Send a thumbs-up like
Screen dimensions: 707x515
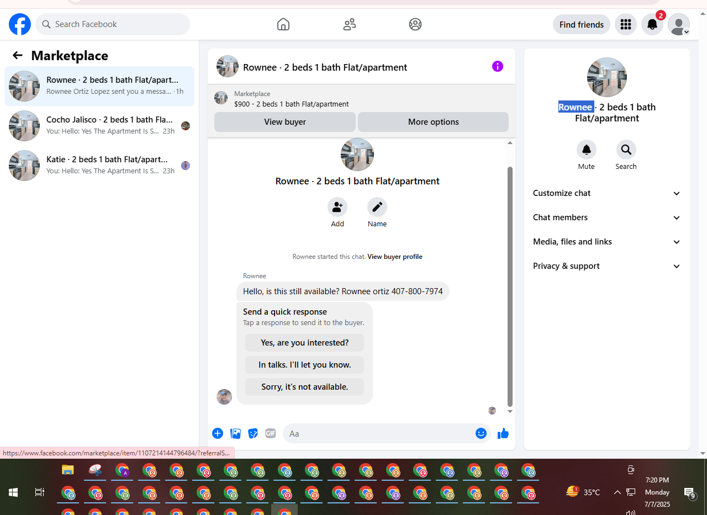pos(503,433)
